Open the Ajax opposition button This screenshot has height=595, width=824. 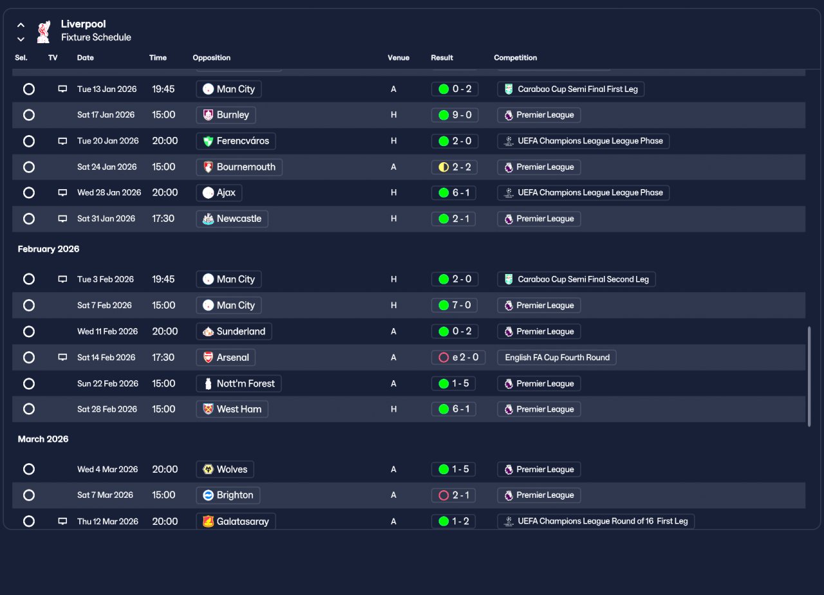219,192
